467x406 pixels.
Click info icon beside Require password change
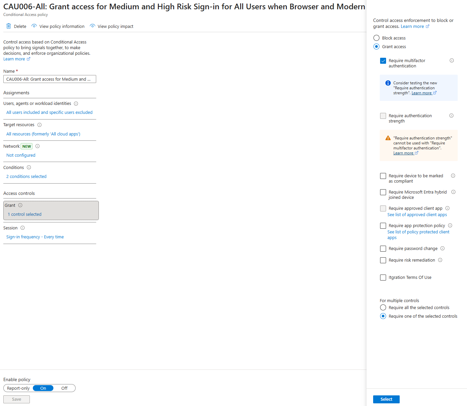pos(442,248)
